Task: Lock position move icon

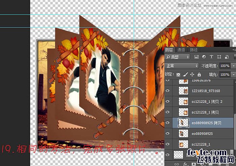Action: click(192, 75)
